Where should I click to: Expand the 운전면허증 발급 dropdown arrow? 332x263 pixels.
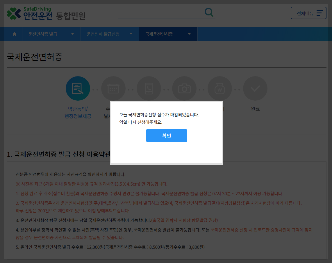[x=72, y=34]
